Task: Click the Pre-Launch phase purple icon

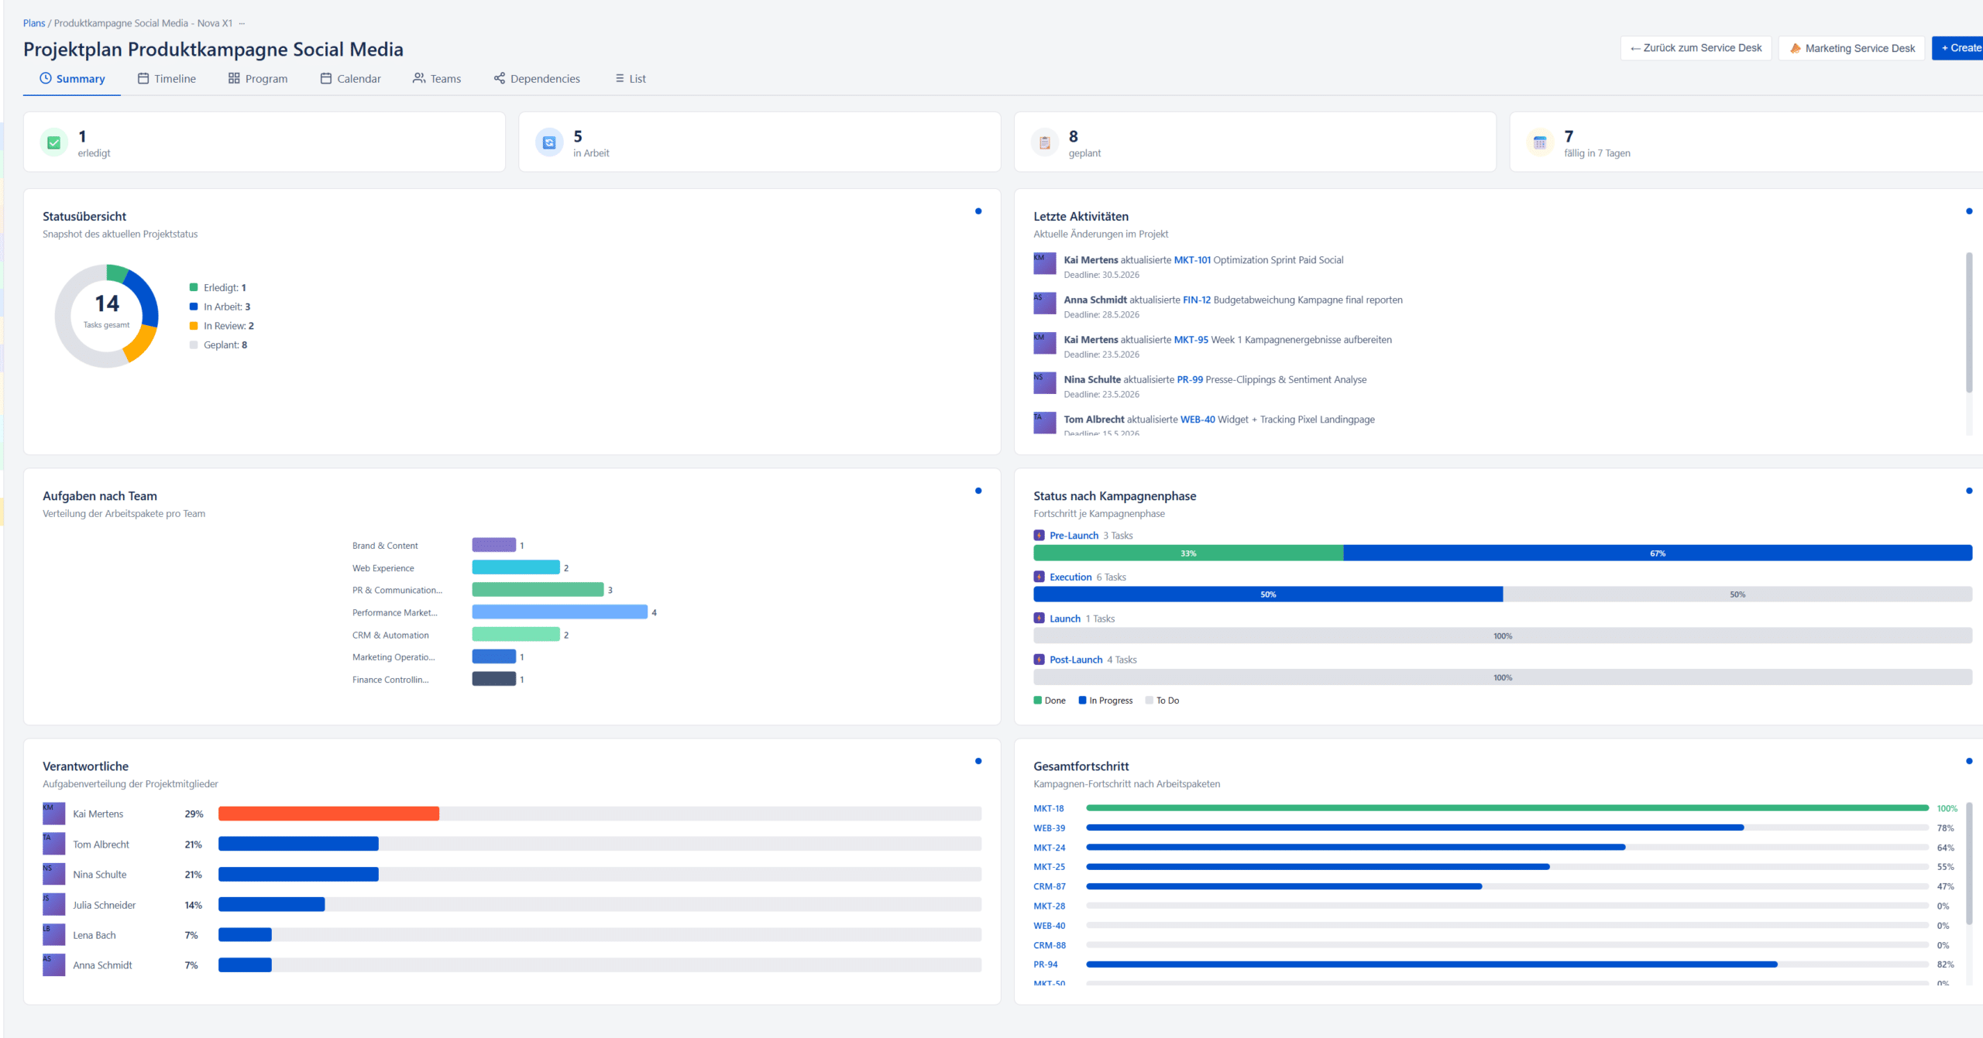Action: pos(1039,536)
